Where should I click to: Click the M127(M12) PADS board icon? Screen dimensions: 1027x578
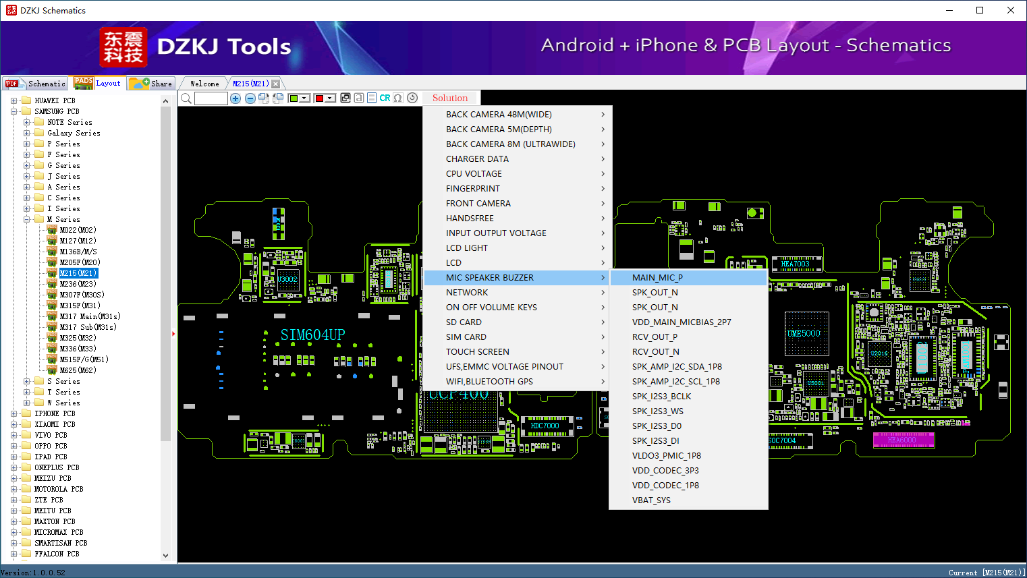click(52, 241)
